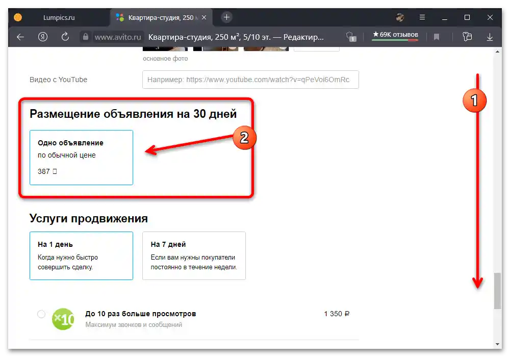Open the Yandex home button
510x357 pixels.
click(x=43, y=37)
